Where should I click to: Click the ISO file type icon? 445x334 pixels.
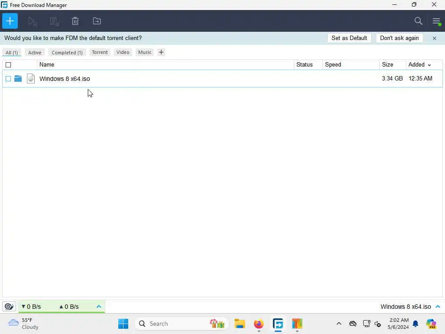[31, 78]
